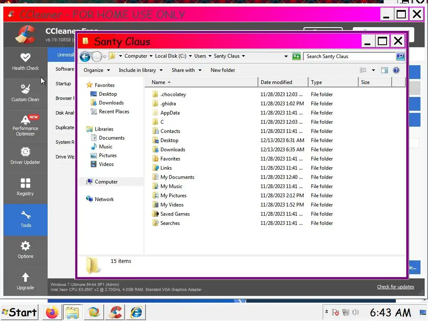Click the Upgrade arrow in CCleaner
Viewport: 428px width, 321px height.
click(x=25, y=281)
